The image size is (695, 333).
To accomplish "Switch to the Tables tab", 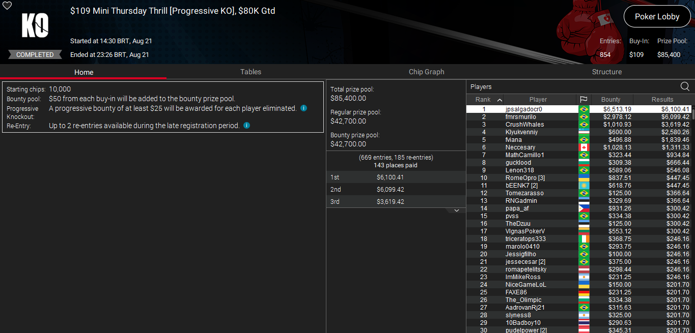I will click(x=251, y=72).
